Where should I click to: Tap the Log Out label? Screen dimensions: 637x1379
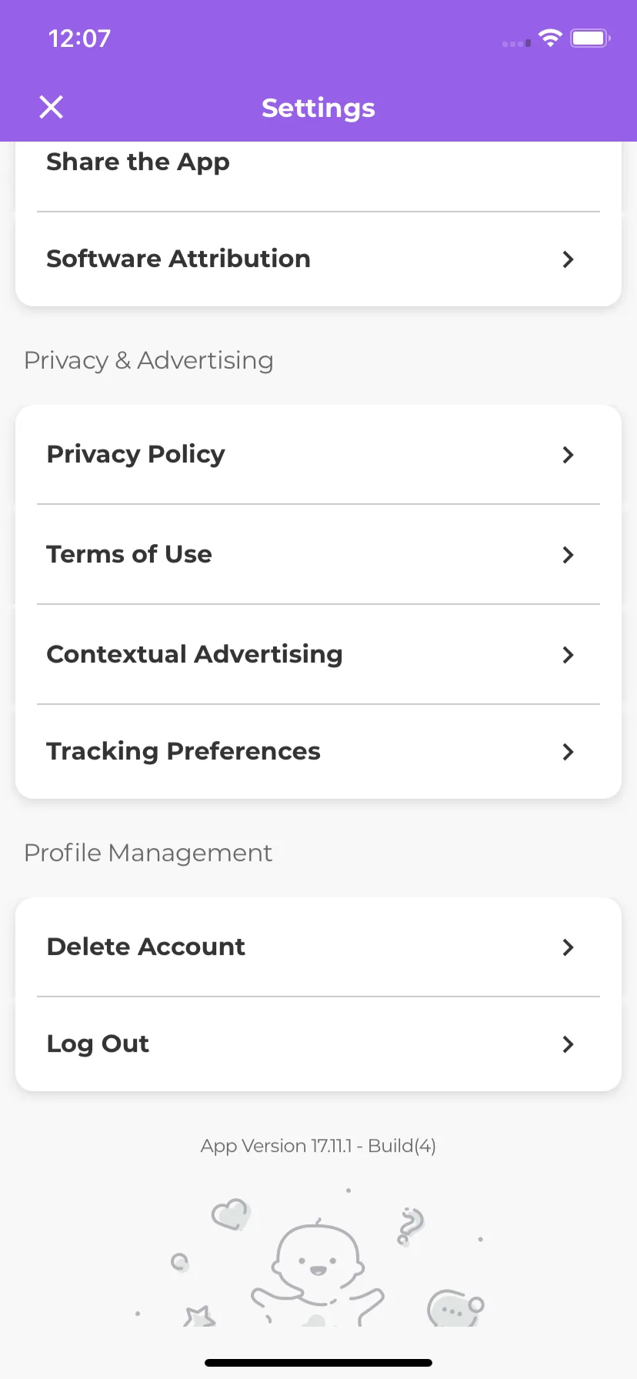(x=98, y=1044)
